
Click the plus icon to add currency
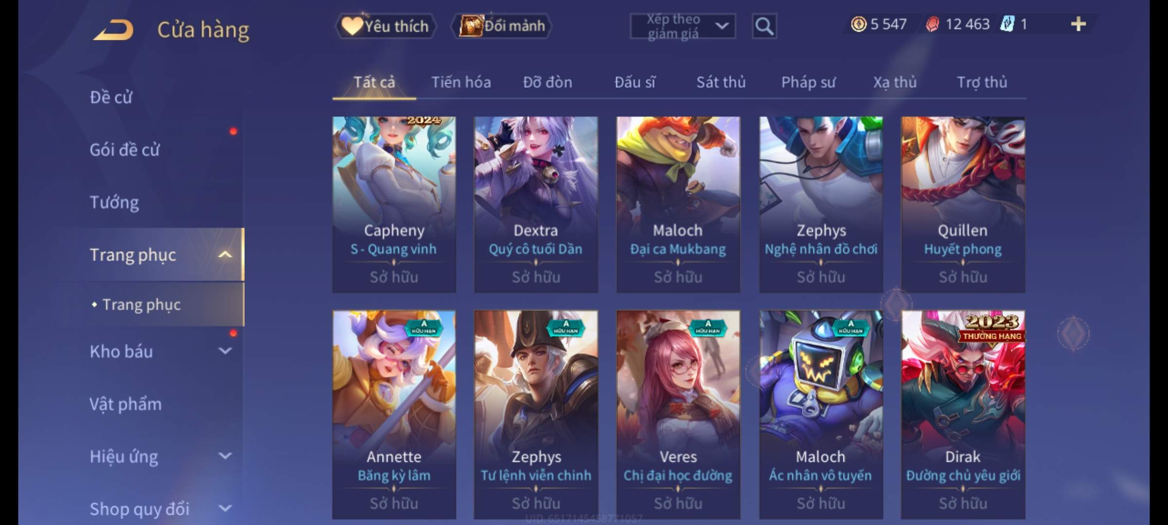(1078, 24)
